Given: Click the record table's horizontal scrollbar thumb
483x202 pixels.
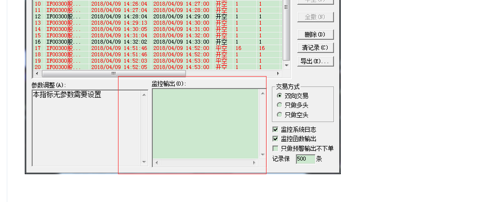Looking at the screenshot, I should (x=114, y=73).
